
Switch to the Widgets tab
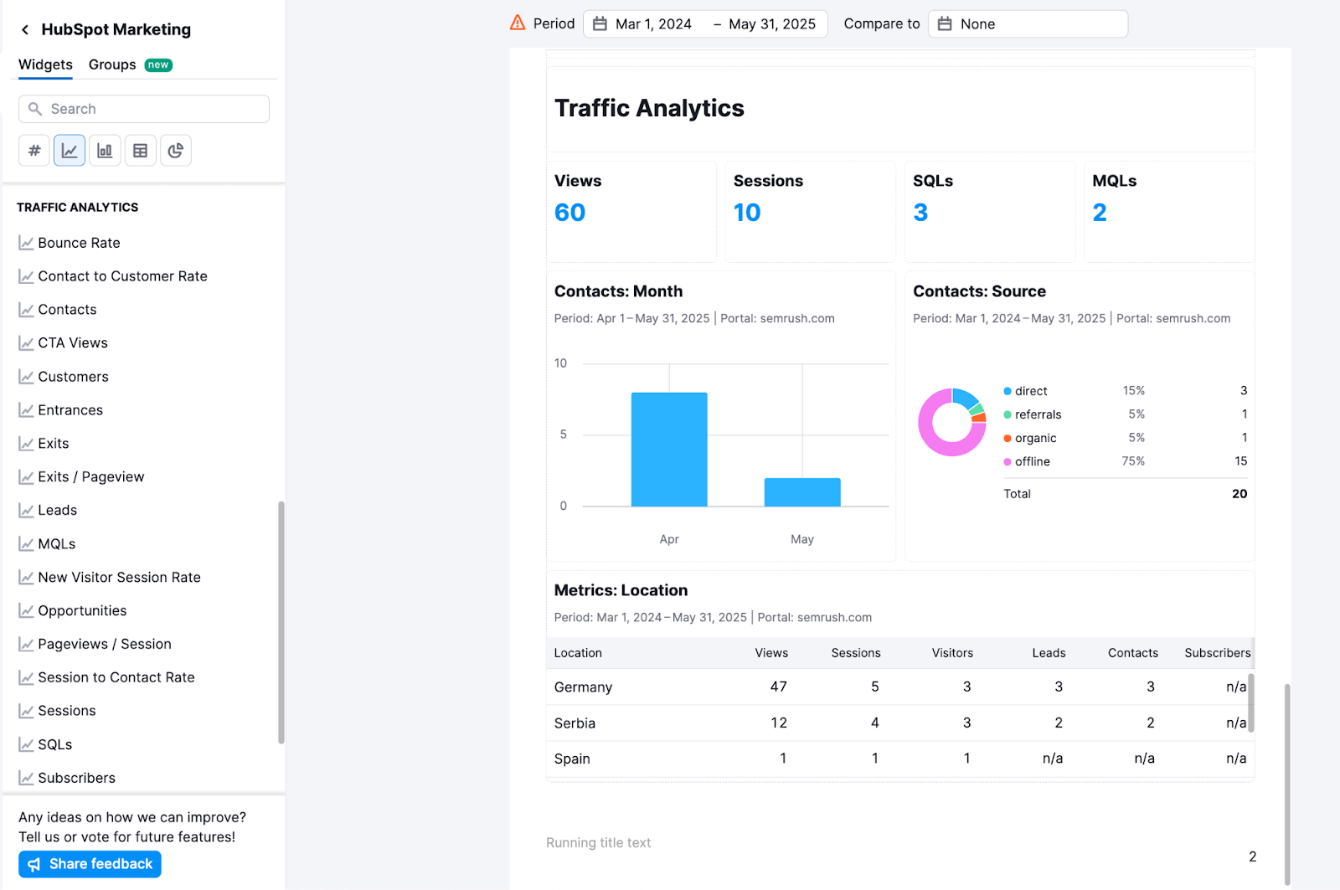[x=44, y=64]
